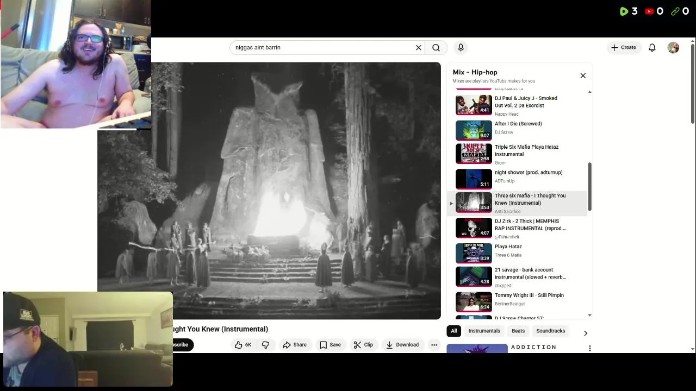The width and height of the screenshot is (696, 391).
Task: Click the ADDICTION video thumbnail
Action: click(x=477, y=349)
